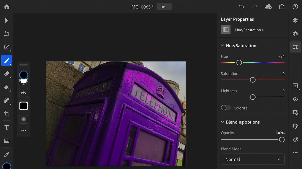
Task: Toggle the Move tool selection
Action: click(x=7, y=20)
